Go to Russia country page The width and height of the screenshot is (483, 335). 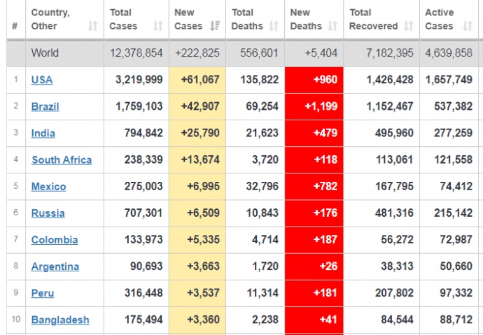[48, 213]
